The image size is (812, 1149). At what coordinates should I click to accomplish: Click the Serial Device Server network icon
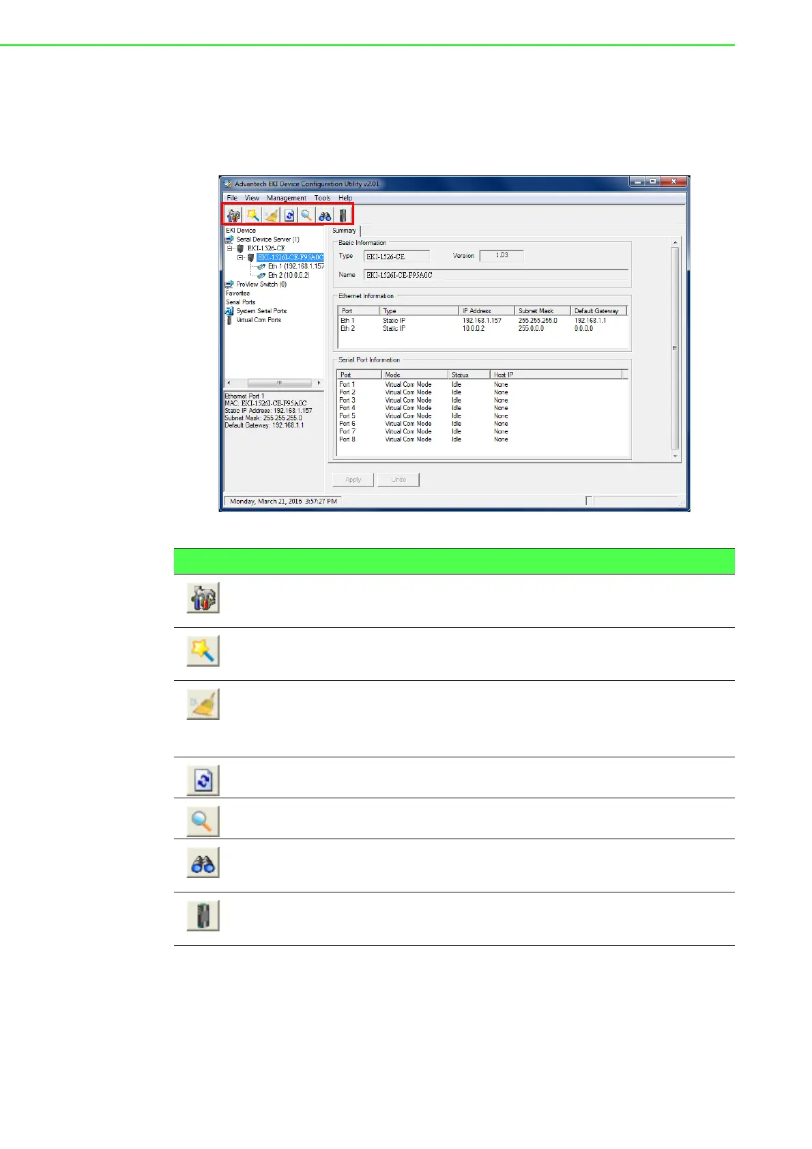point(230,239)
